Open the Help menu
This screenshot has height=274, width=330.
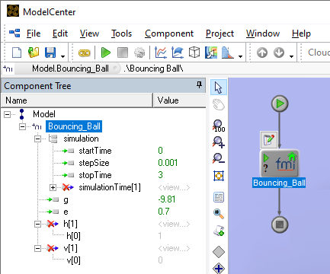tap(301, 33)
